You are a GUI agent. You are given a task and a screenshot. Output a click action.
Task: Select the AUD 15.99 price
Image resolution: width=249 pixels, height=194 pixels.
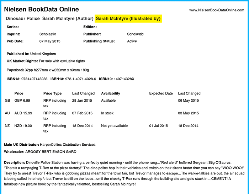pos(23,113)
